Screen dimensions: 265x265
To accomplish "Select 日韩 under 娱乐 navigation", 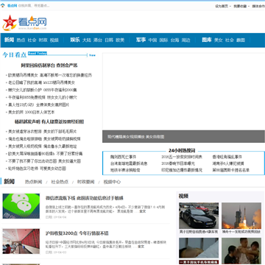I will (109, 40).
